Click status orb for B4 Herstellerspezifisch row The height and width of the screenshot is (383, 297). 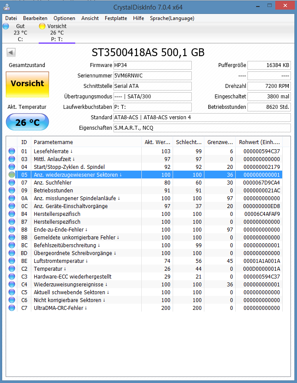[12, 214]
